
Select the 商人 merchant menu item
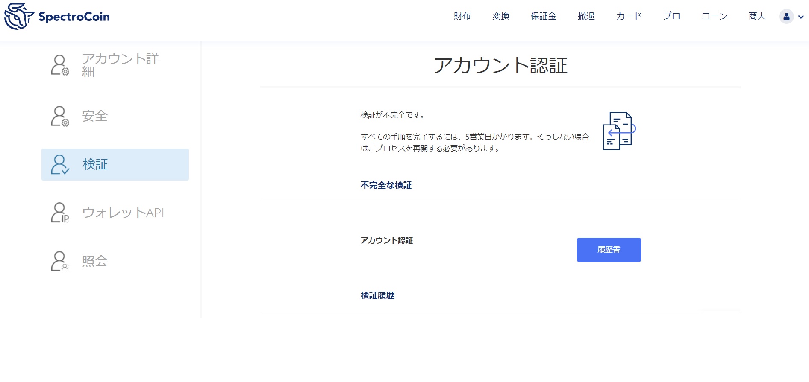click(757, 16)
